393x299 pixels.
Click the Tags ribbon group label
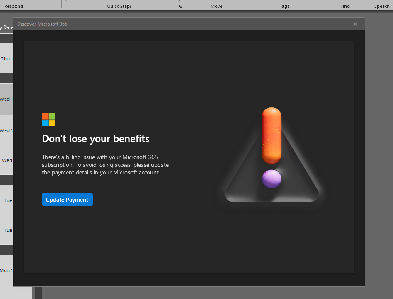point(284,6)
